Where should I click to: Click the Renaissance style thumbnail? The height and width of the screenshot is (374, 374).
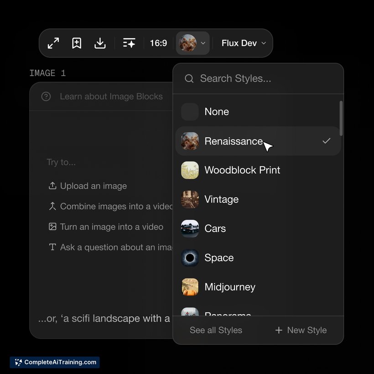point(190,141)
